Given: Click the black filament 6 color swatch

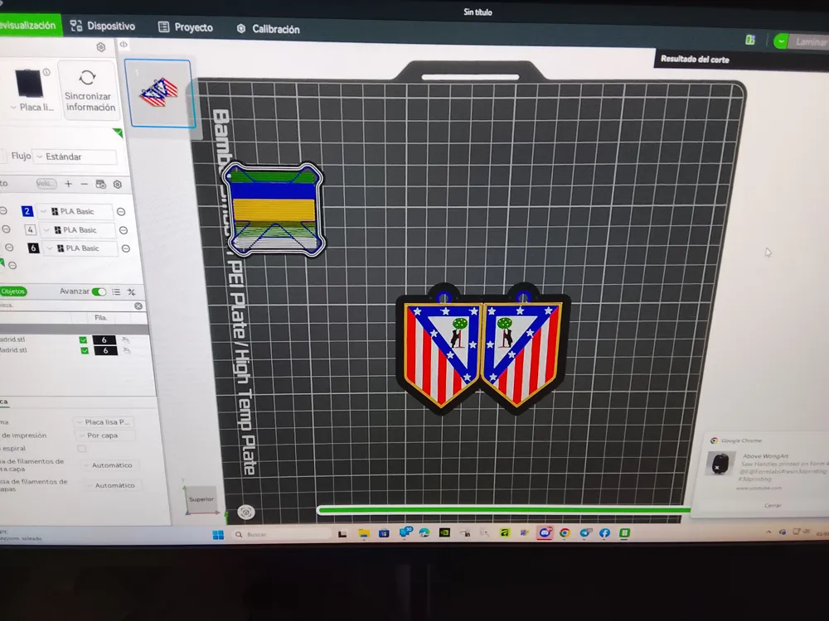Looking at the screenshot, I should point(33,248).
